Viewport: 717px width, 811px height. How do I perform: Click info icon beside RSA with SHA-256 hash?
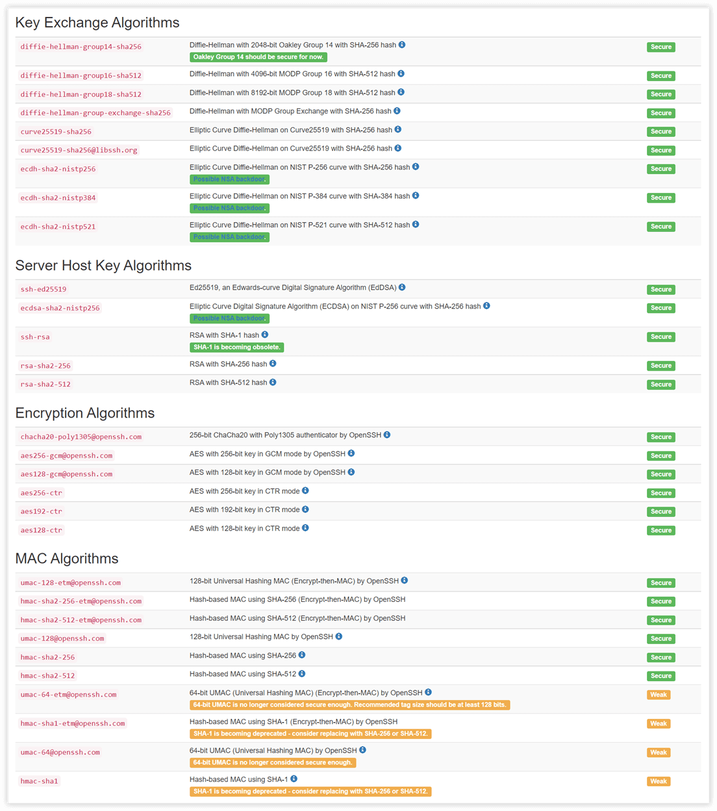click(273, 364)
